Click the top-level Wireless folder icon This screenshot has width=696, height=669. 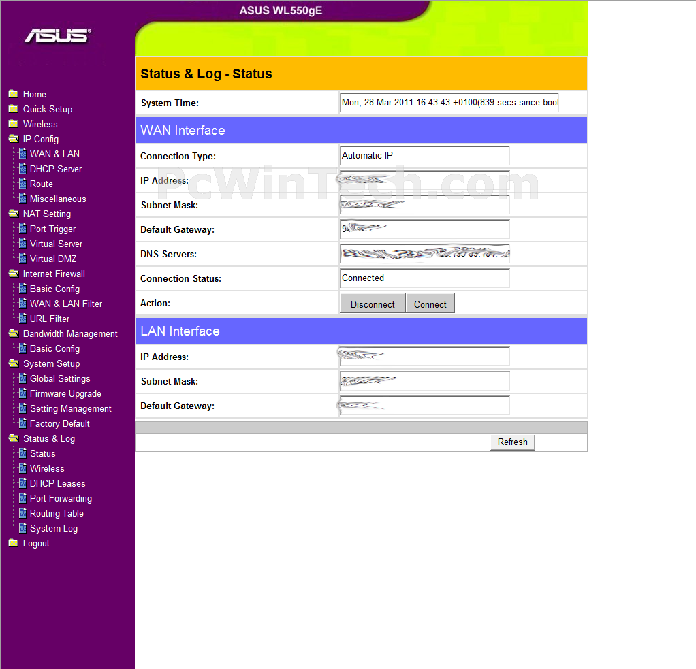(14, 124)
